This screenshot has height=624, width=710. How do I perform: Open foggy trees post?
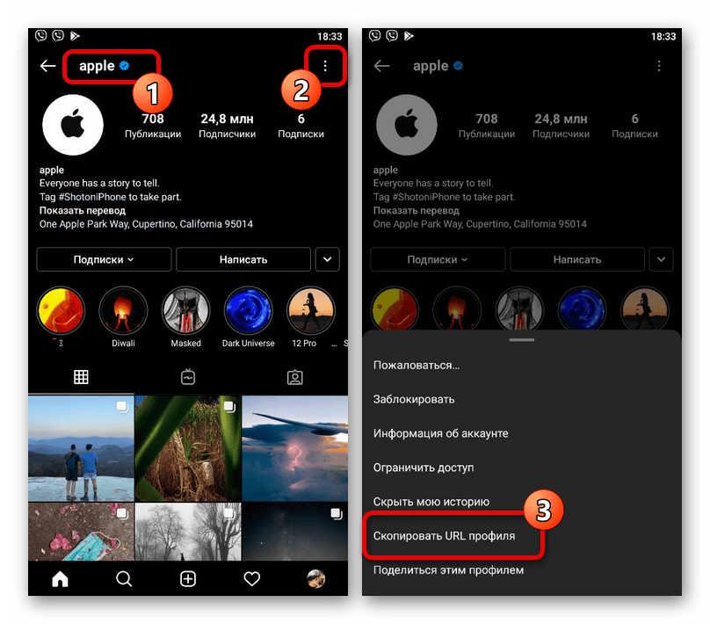pyautogui.click(x=188, y=532)
